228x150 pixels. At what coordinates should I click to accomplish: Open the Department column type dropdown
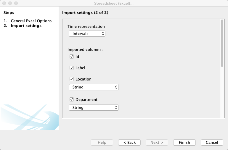pos(94,108)
